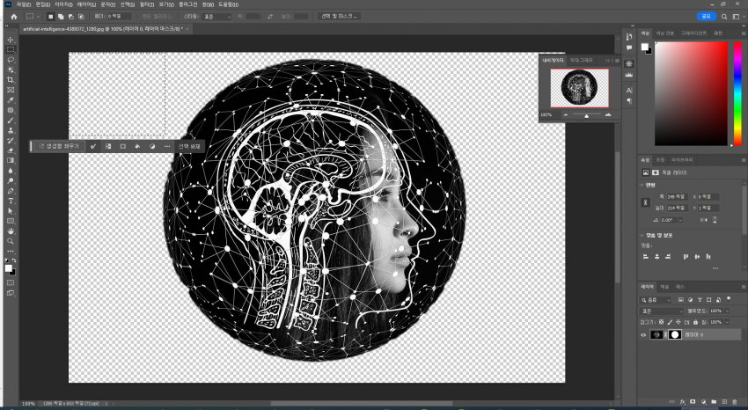Click the delete layer trash icon

736,401
